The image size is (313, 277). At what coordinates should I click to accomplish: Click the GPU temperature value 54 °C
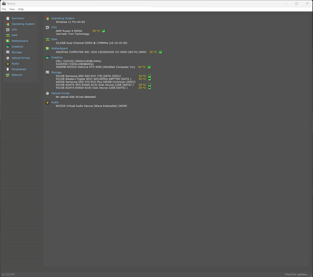pos(142,67)
